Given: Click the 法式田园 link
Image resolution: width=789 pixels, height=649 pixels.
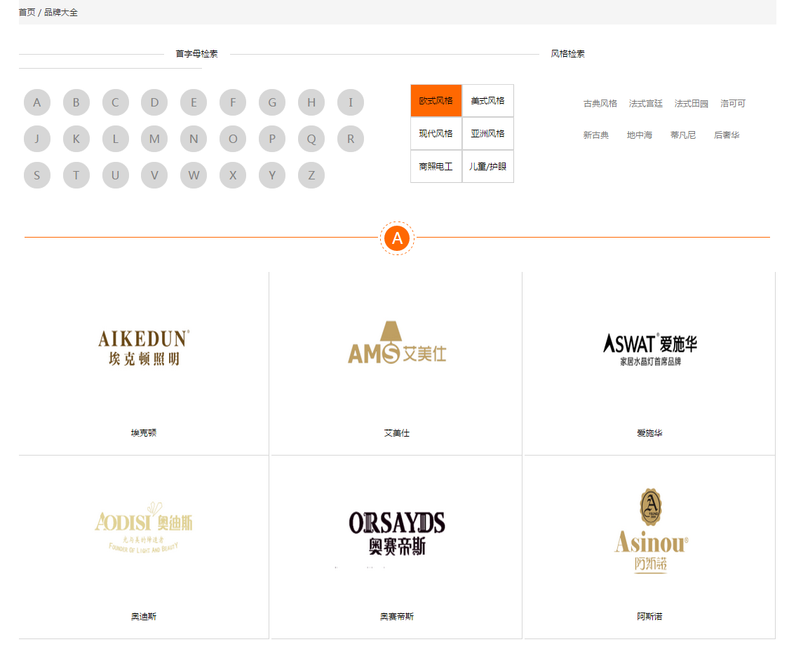Looking at the screenshot, I should (692, 104).
